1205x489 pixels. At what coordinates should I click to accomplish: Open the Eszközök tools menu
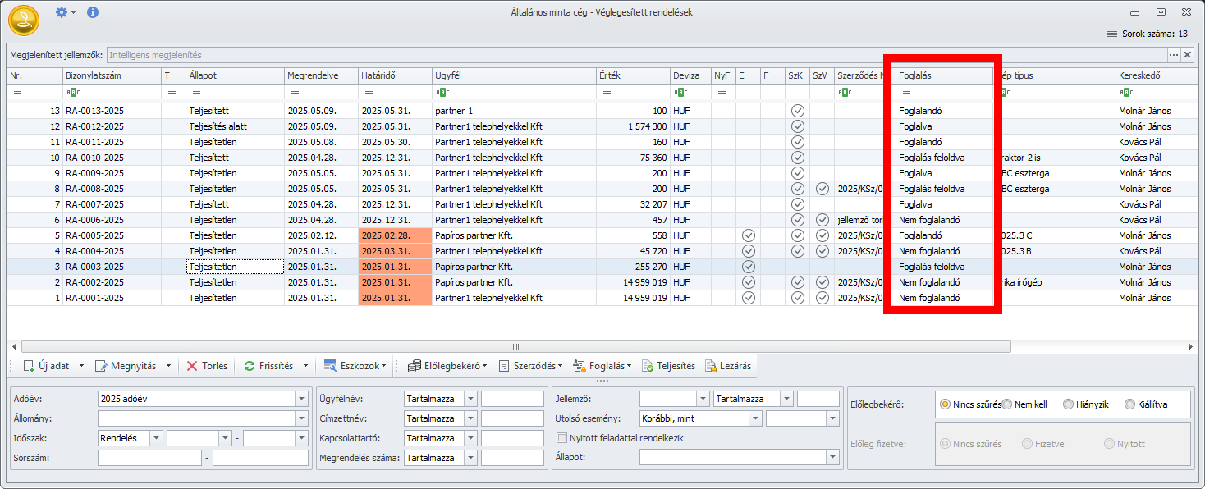coord(355,366)
